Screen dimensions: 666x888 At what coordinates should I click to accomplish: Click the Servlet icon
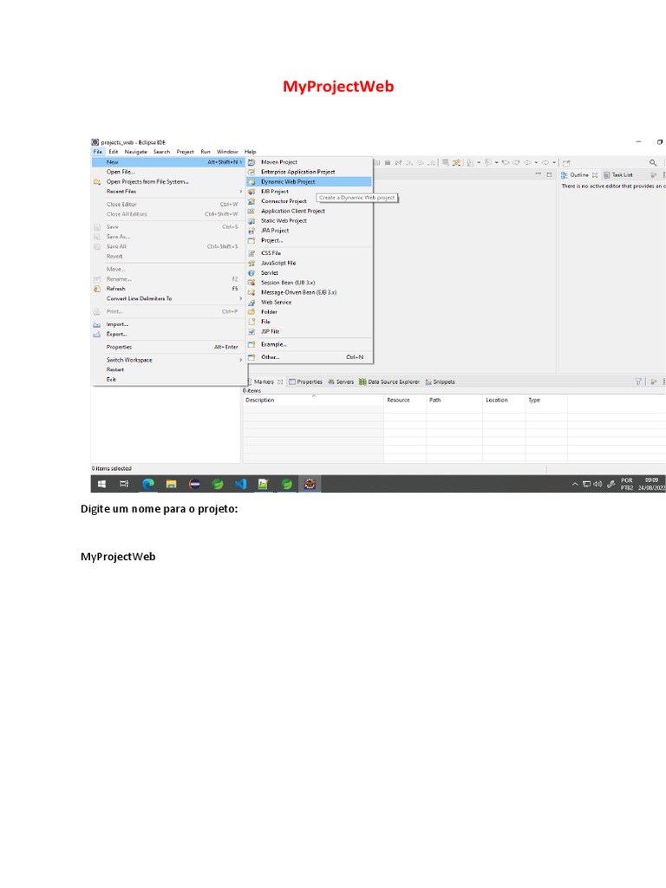(x=251, y=273)
